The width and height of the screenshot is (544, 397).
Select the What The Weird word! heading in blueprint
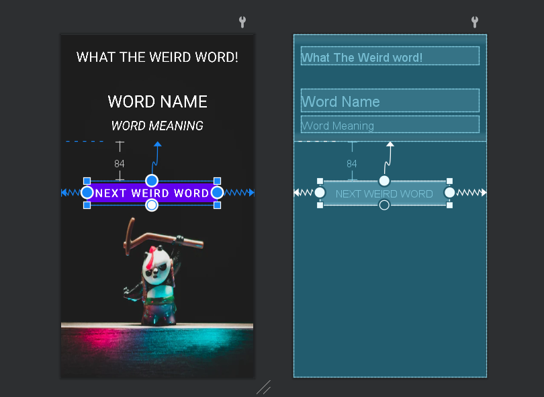pyautogui.click(x=390, y=57)
